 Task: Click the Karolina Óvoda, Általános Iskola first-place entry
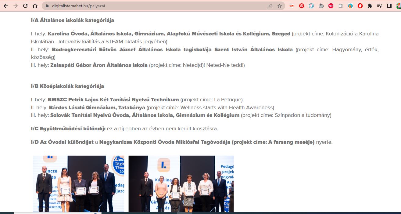coord(169,34)
